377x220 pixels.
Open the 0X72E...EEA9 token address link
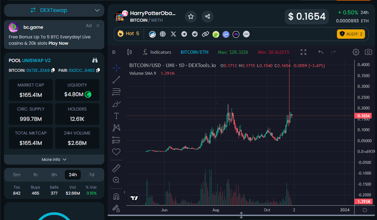coord(38,70)
